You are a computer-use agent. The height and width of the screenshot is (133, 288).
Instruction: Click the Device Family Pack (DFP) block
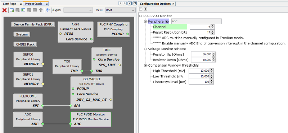pos(33,24)
